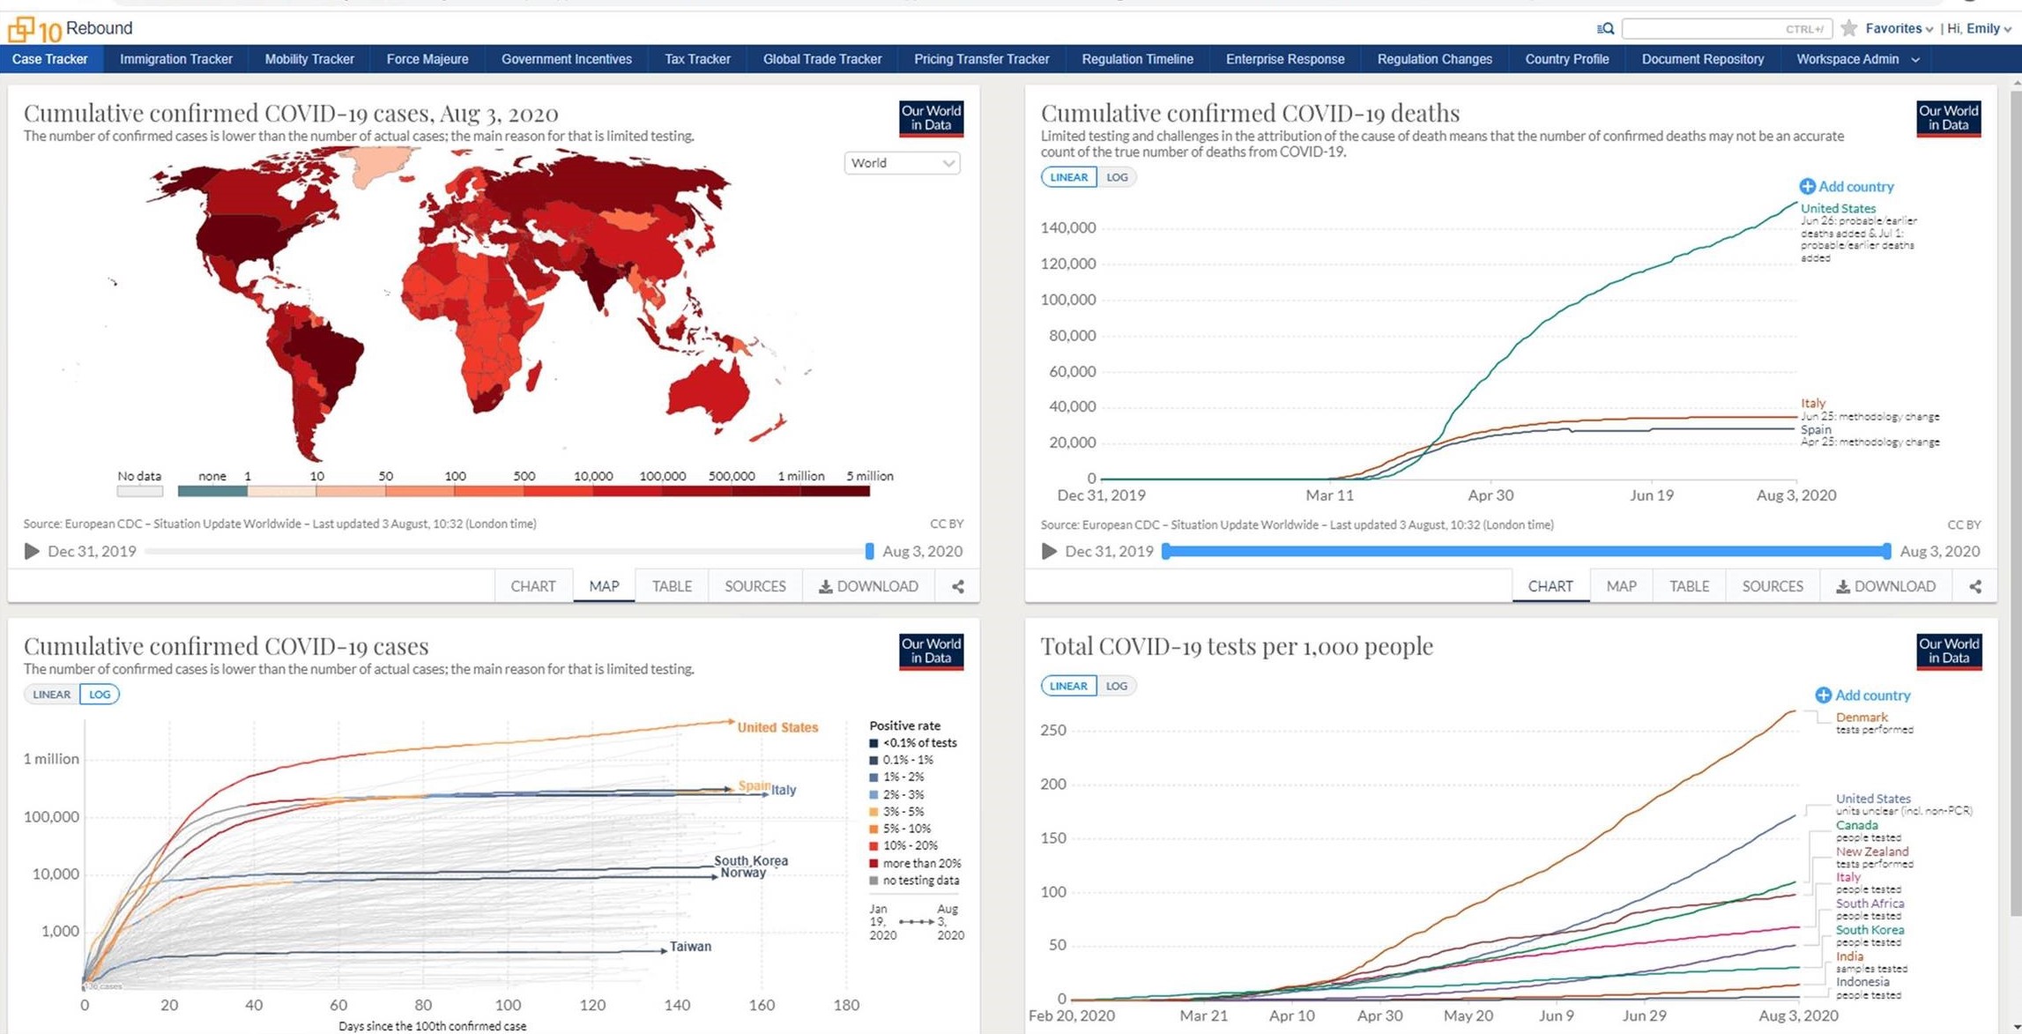
Task: Click Our World in Data logo on map
Action: pyautogui.click(x=931, y=118)
